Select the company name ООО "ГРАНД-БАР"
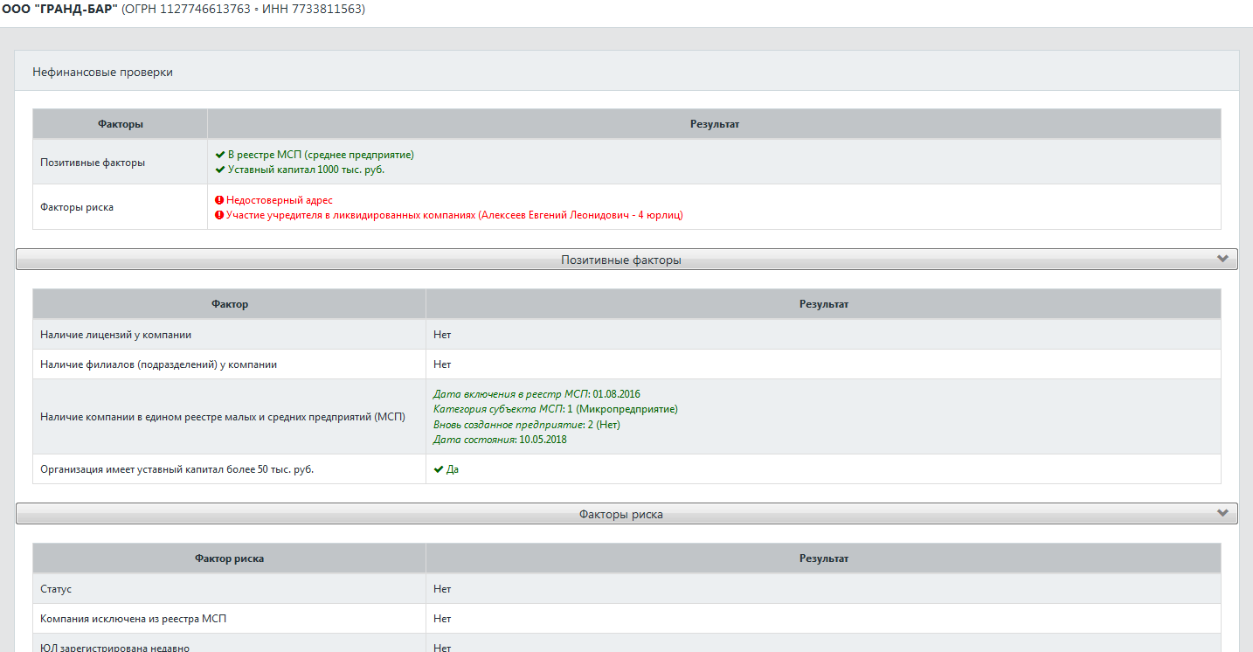The height and width of the screenshot is (652, 1253). [x=60, y=10]
